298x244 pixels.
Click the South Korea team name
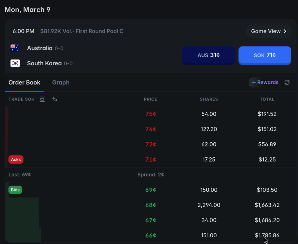(x=44, y=63)
